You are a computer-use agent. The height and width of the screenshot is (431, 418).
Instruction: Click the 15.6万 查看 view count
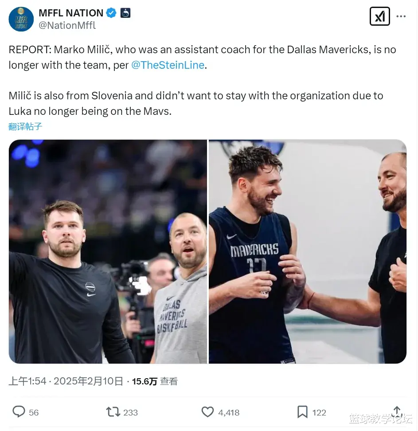[x=155, y=381]
